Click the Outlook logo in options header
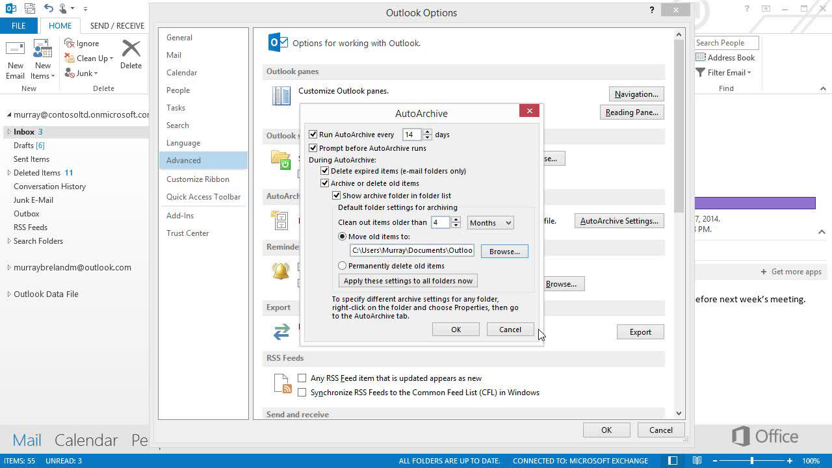Screen dimensions: 832x468 pos(278,43)
